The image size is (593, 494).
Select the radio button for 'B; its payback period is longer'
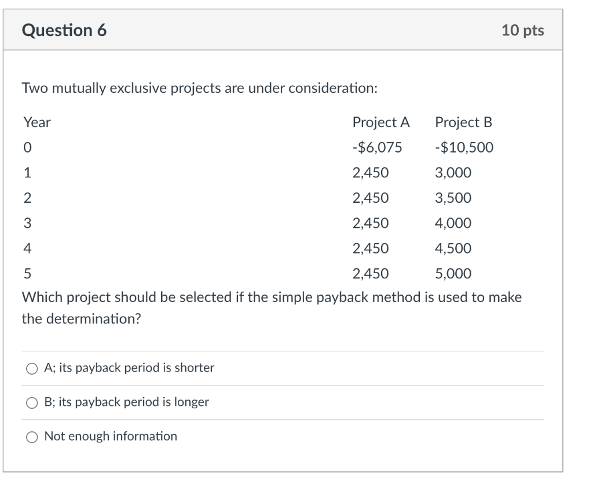coord(32,402)
